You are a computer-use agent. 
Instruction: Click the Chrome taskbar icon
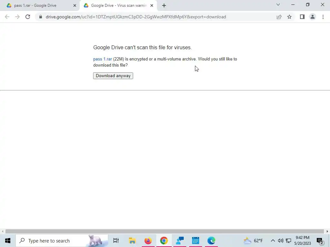click(164, 241)
